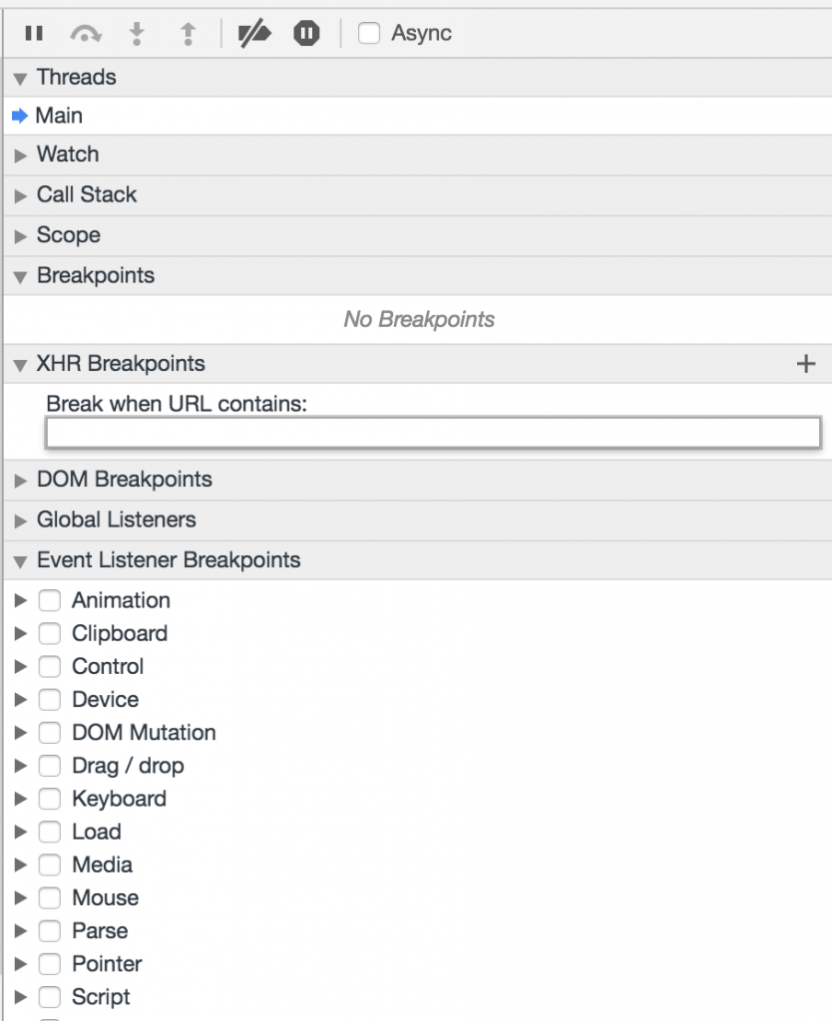The height and width of the screenshot is (1021, 832).
Task: Expand the Watch section
Action: click(x=20, y=155)
